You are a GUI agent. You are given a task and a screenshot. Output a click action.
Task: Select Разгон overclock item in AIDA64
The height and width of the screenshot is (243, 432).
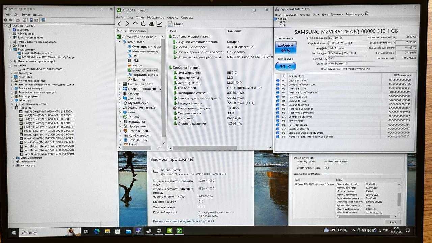point(137,65)
